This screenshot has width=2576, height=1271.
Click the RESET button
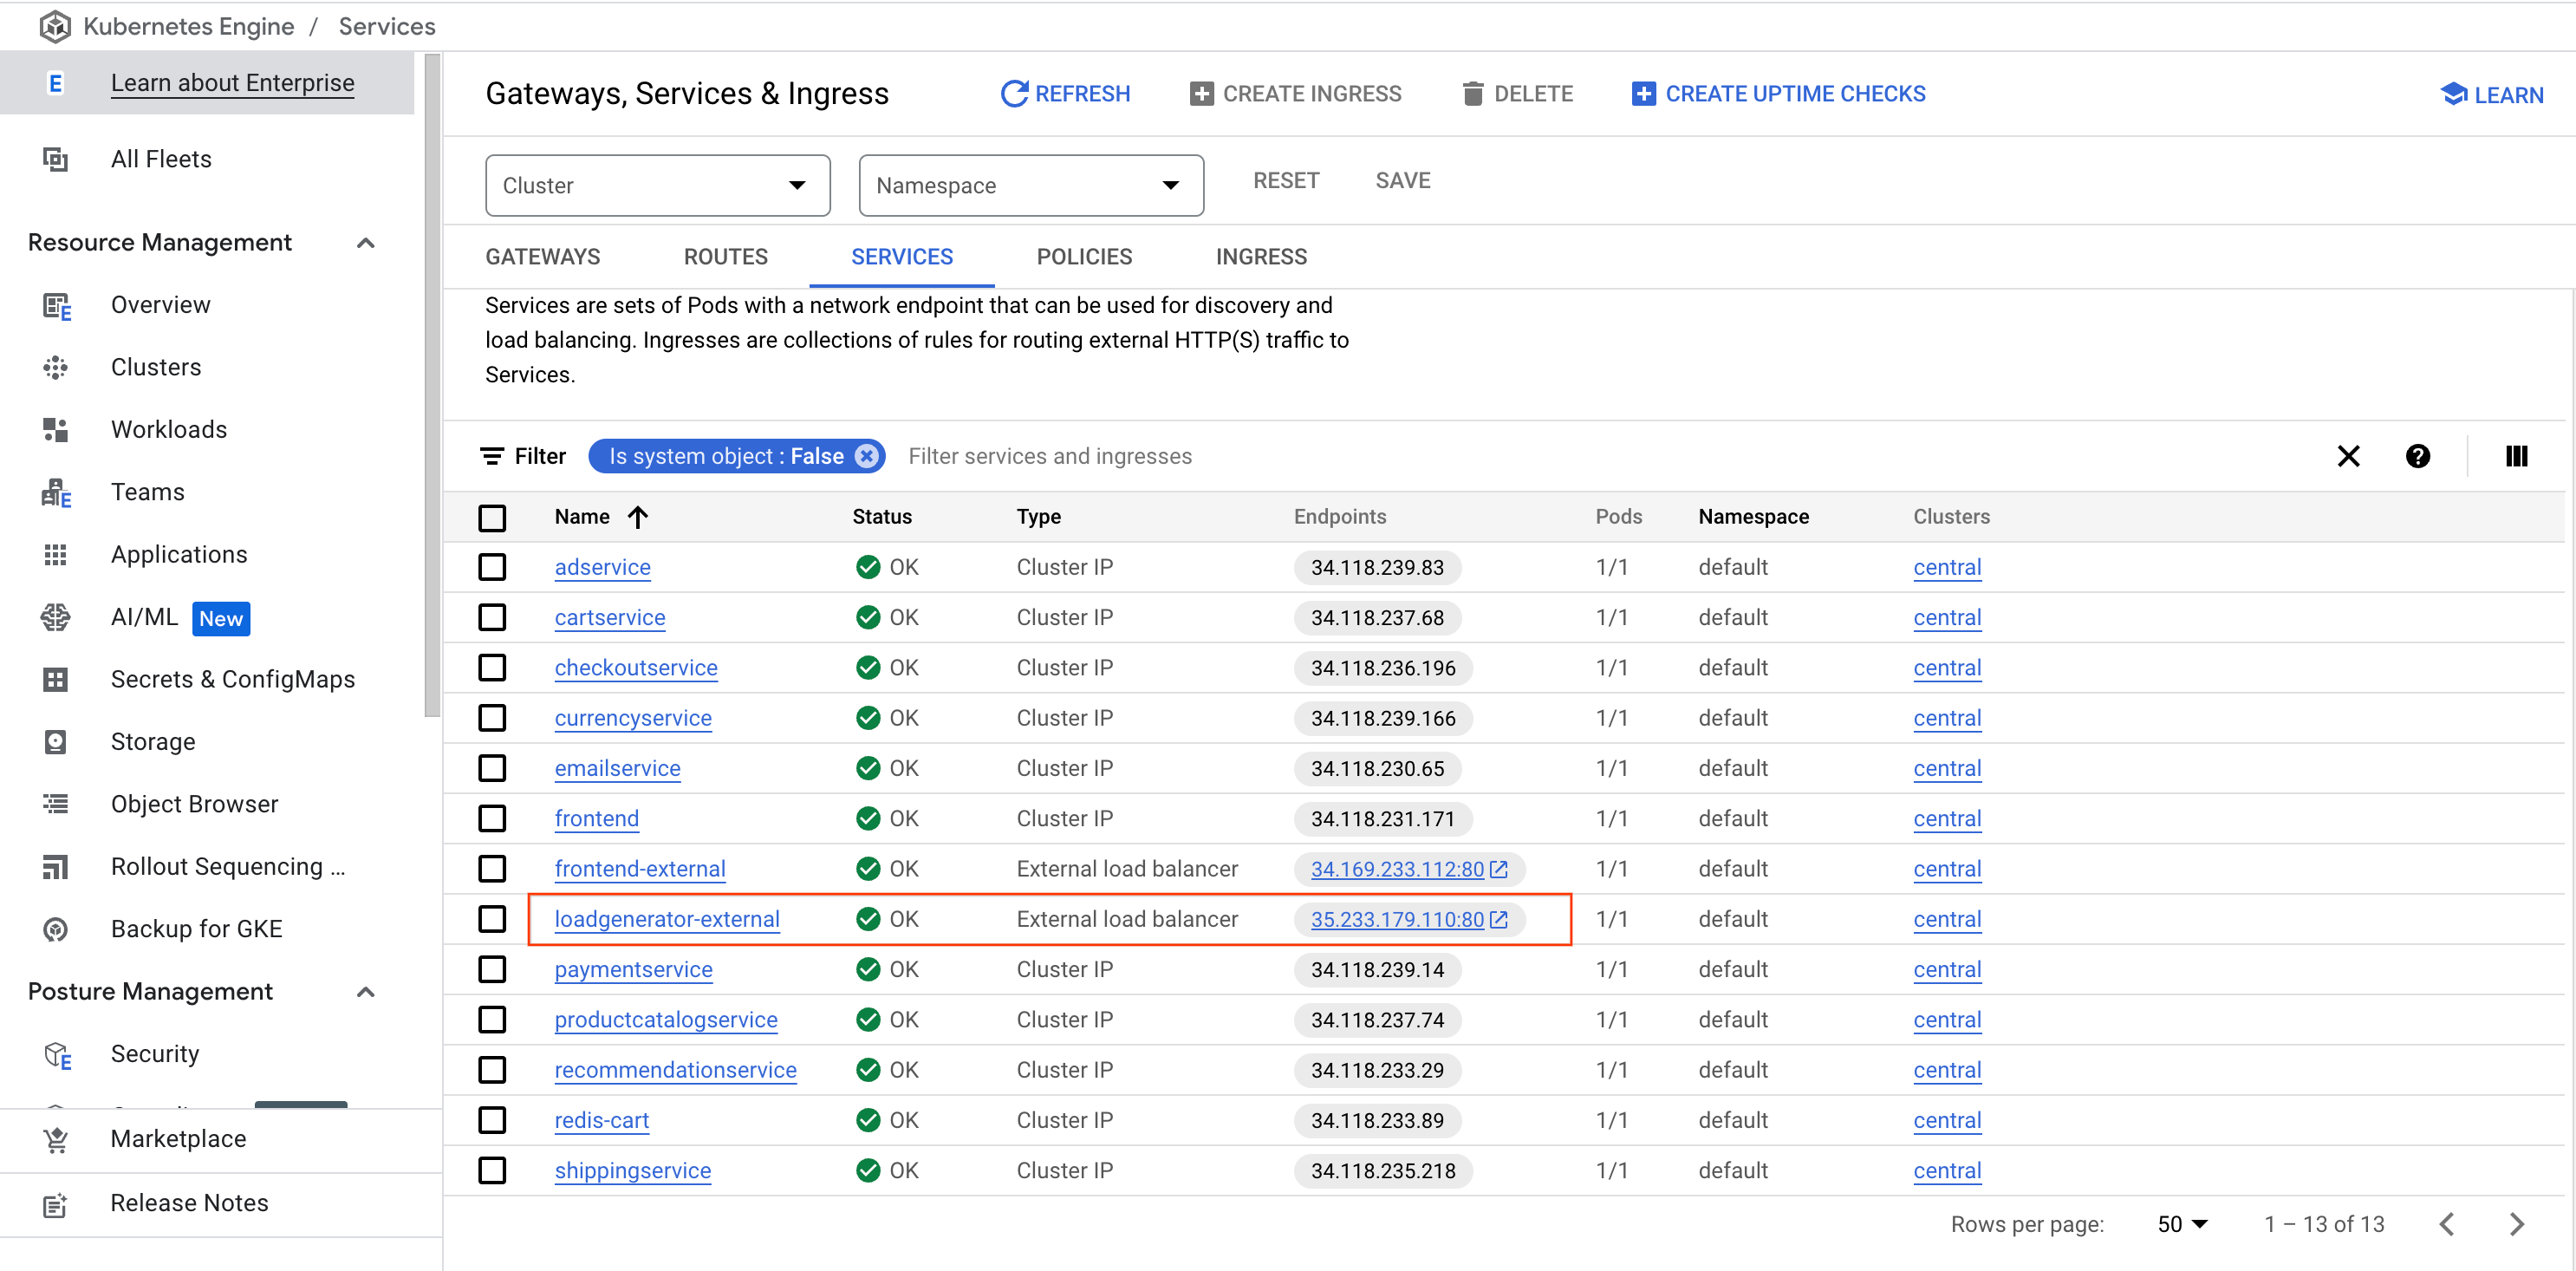(x=1286, y=181)
